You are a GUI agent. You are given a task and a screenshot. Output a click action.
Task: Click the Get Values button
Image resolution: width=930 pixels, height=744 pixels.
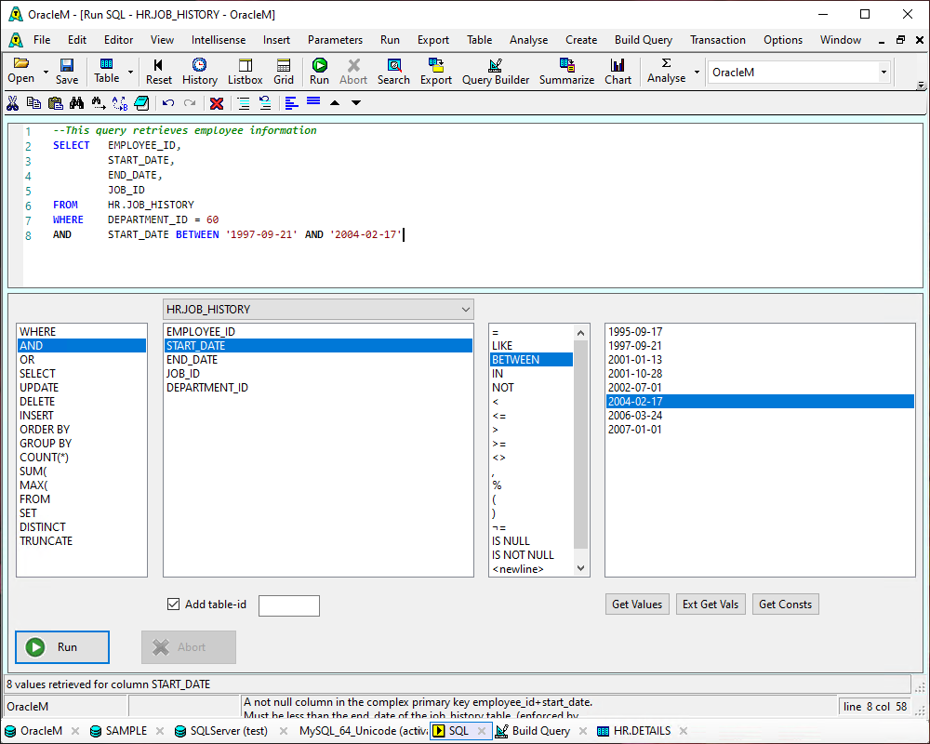(x=637, y=604)
